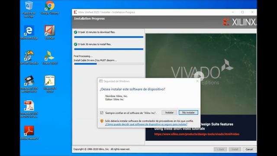
Task: Click the No instalar button
Action: 188,113
